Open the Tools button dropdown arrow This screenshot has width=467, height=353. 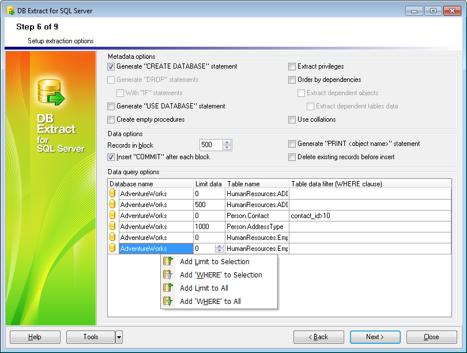point(119,337)
